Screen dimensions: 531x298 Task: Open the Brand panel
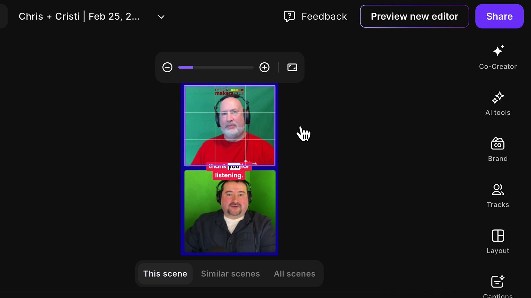498,149
